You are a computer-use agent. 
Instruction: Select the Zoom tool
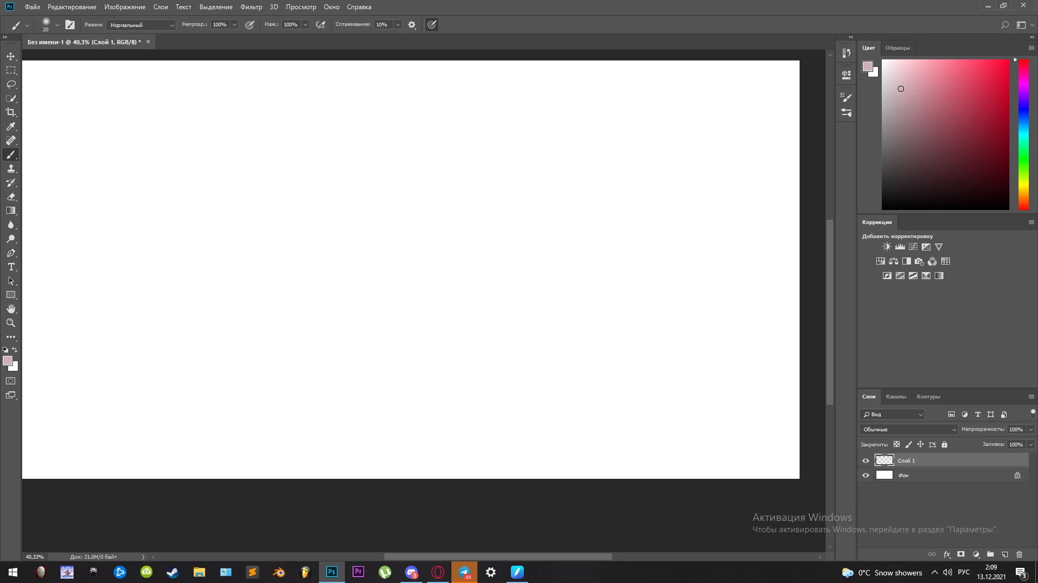coord(11,323)
